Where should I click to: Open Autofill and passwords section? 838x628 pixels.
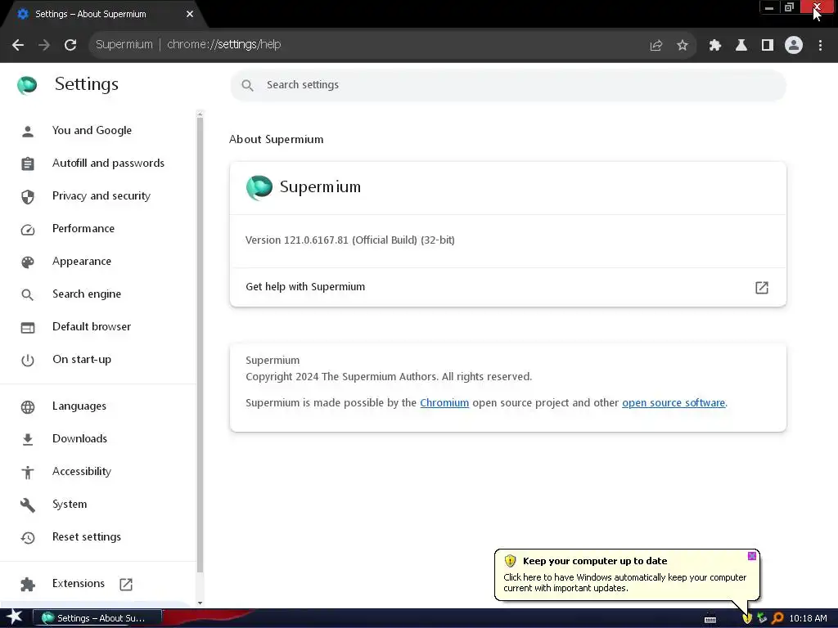tap(108, 163)
